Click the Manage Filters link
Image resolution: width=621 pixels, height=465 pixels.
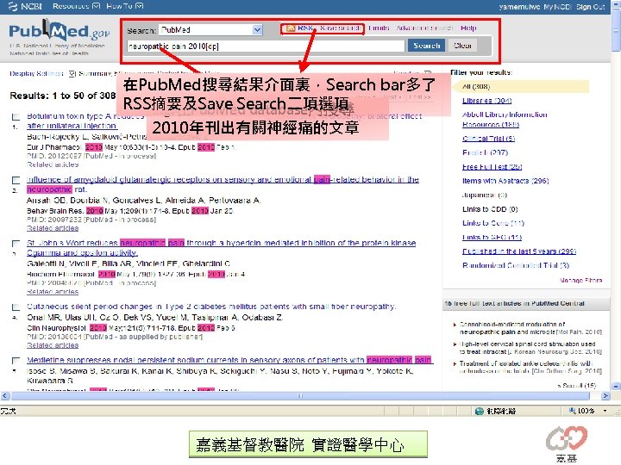click(580, 281)
